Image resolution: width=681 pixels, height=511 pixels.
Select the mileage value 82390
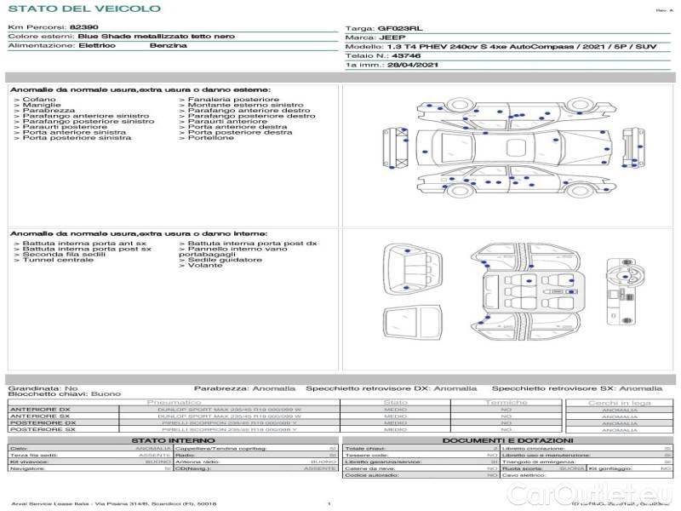coord(83,27)
